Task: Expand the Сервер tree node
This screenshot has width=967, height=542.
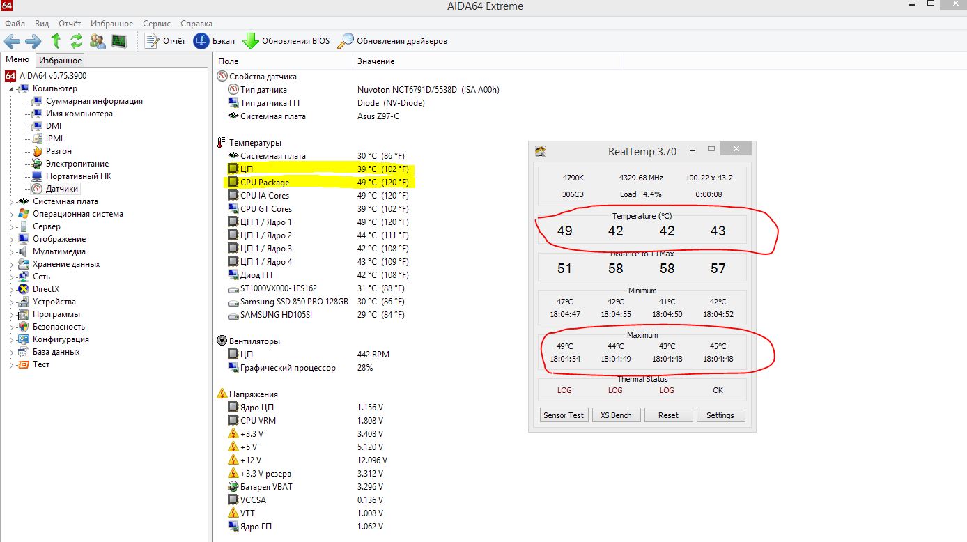Action: 12,226
